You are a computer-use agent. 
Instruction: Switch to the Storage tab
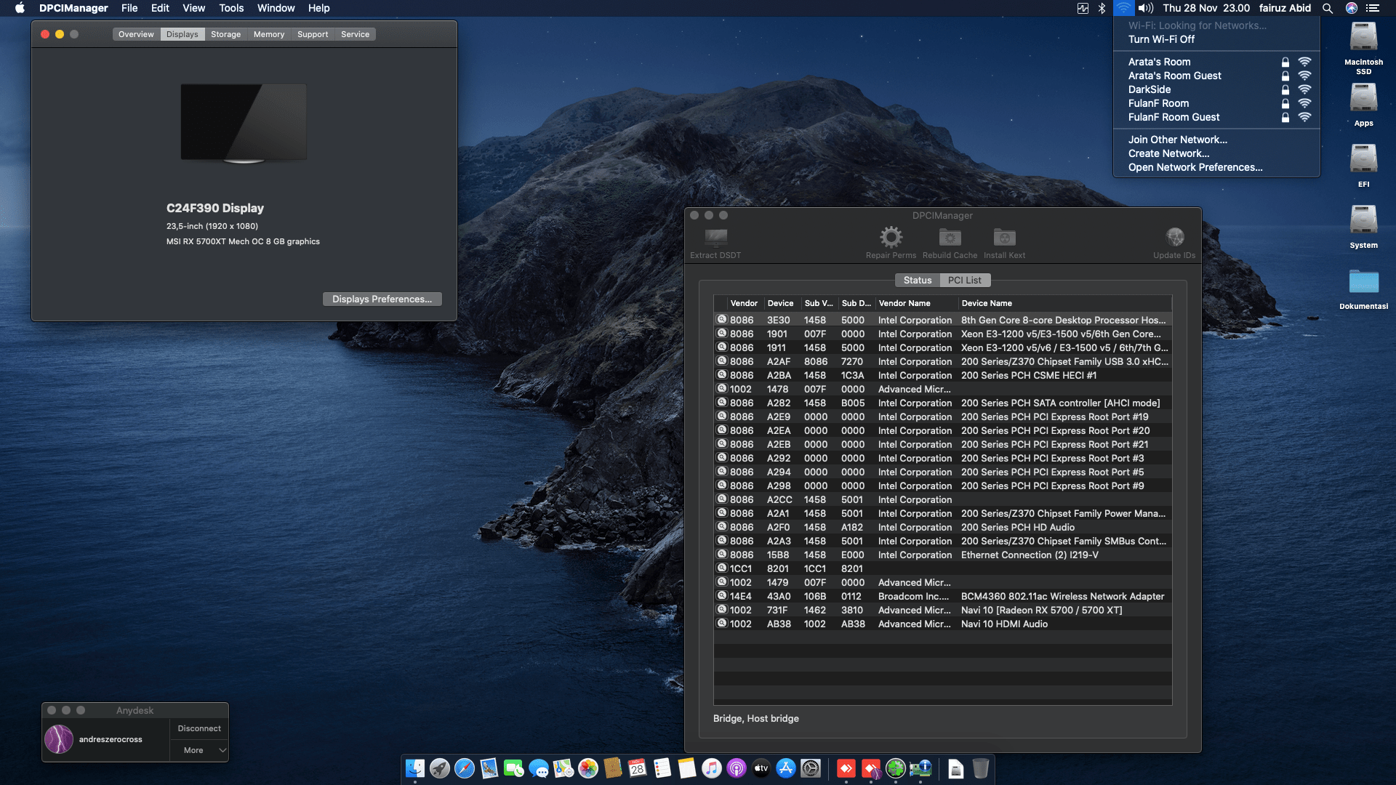pos(225,34)
